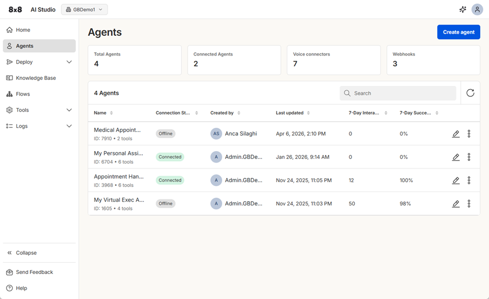Viewport: 489px width, 299px height.
Task: Click the Deploy paper-plane icon
Action: pyautogui.click(x=10, y=62)
